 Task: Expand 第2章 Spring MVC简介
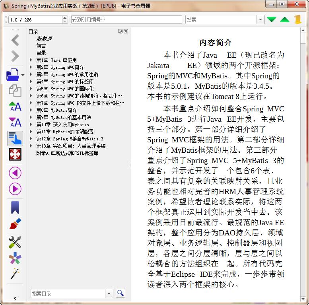click(31, 67)
